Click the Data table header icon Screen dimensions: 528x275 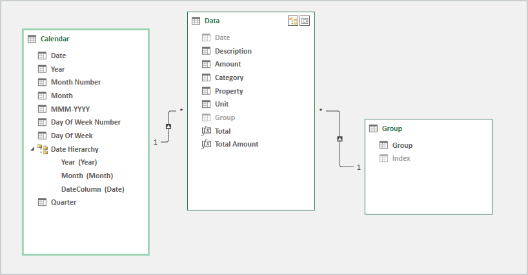point(196,21)
